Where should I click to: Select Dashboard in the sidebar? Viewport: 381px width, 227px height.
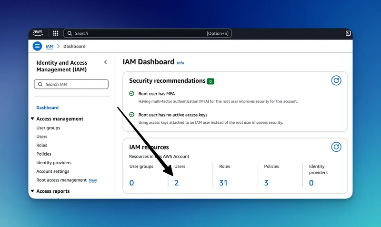coord(47,108)
